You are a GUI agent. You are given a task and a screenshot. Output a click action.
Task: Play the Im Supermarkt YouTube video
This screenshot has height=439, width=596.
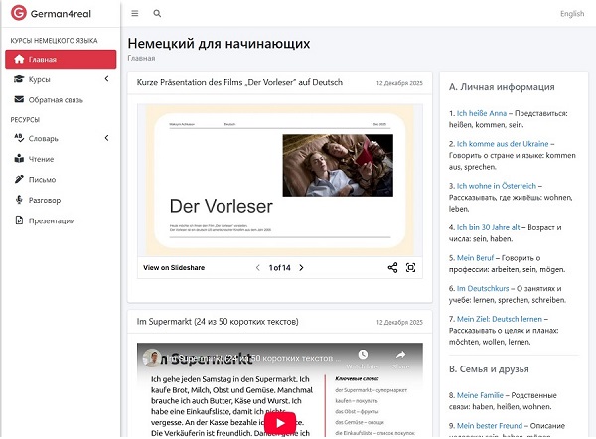coord(280,422)
